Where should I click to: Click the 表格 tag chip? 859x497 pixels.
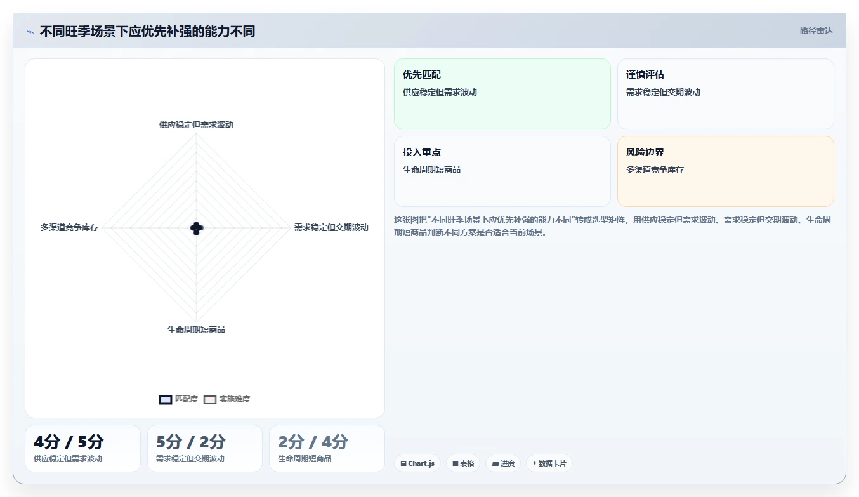point(463,463)
